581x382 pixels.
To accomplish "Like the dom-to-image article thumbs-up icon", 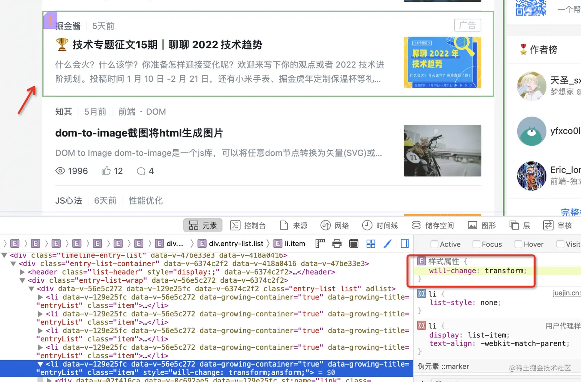I will (106, 171).
